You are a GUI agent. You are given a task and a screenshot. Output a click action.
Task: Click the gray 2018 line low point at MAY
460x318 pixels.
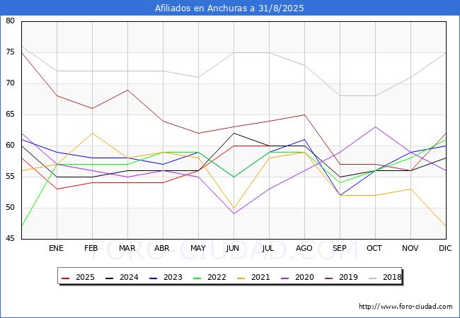coord(198,77)
